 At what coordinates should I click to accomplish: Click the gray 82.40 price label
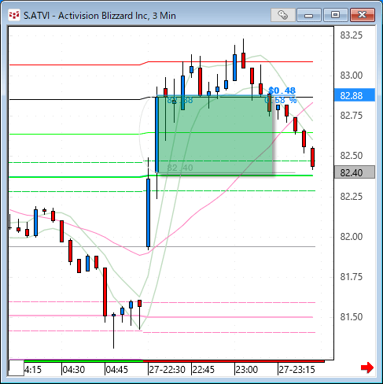(355, 172)
